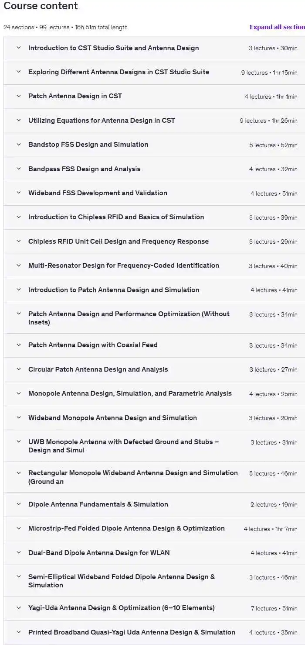Click chevron for Dual-Band Dipole Antenna for WLAN
Viewport: 305px width, 645px height.
(x=18, y=553)
